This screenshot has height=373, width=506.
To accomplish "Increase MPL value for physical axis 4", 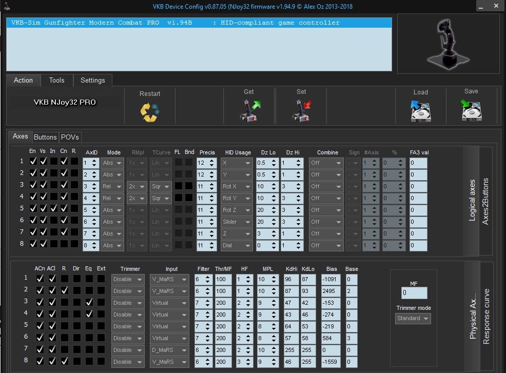I will [x=273, y=312].
